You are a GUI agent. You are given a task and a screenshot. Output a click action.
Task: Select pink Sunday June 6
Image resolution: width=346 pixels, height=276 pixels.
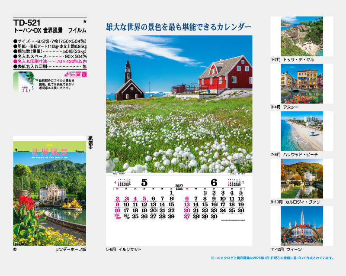pyautogui.click(x=187, y=198)
